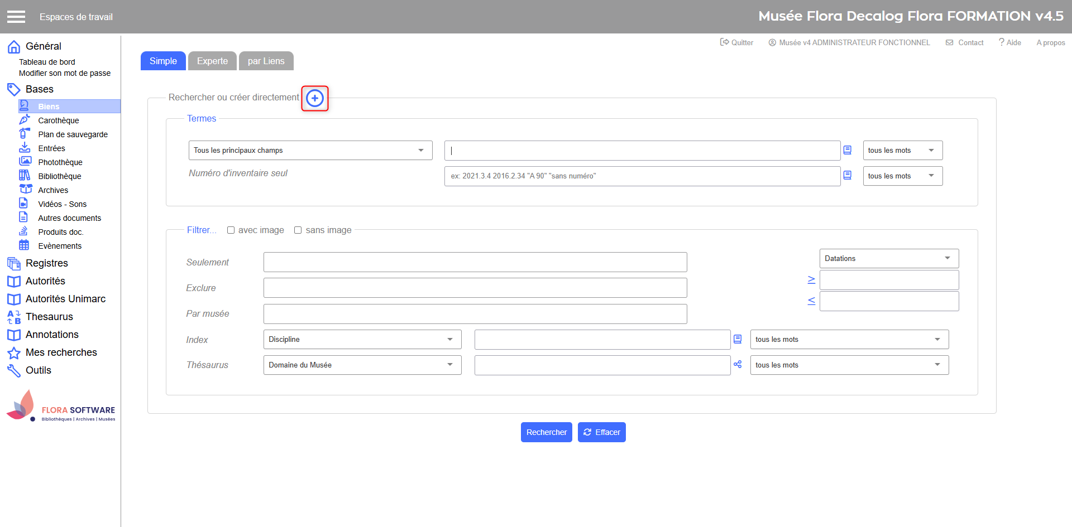1072x527 pixels.
Task: Click the greater-than-or-equal date icon
Action: (811, 280)
